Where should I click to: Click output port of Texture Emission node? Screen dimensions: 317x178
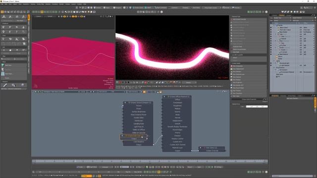154,145
